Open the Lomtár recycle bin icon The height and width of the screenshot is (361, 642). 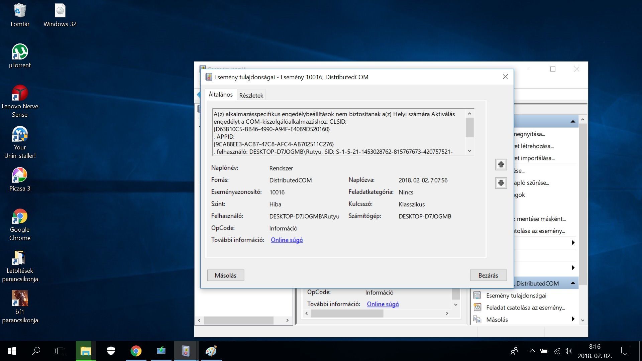coord(20,15)
